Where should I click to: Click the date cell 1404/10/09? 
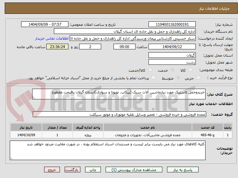coord(26,135)
